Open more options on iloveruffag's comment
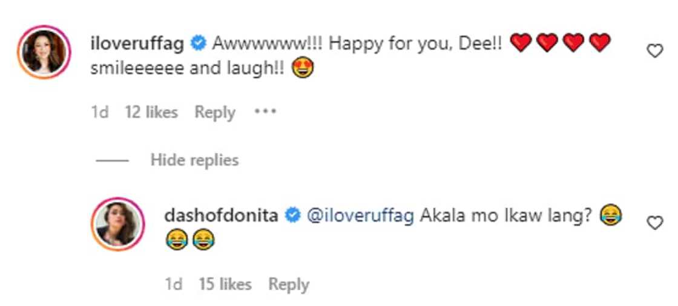This screenshot has height=306, width=678. click(265, 112)
